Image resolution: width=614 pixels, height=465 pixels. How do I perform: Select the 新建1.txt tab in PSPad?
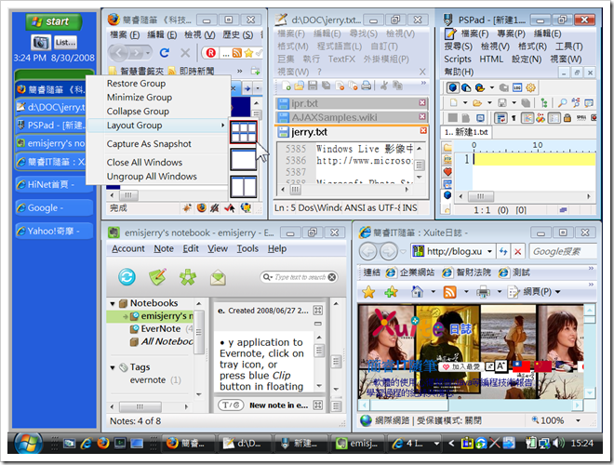pyautogui.click(x=466, y=132)
